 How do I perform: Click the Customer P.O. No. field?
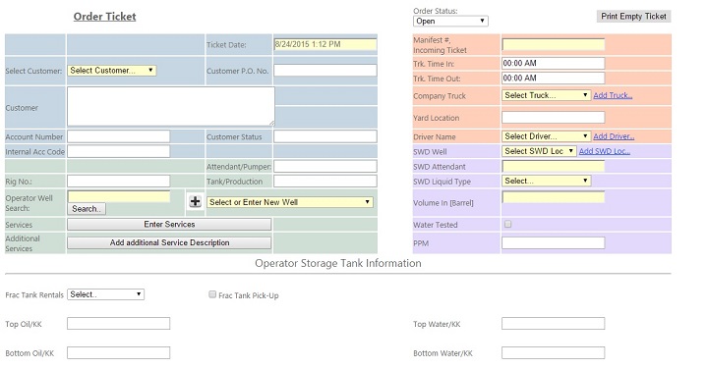coord(325,71)
